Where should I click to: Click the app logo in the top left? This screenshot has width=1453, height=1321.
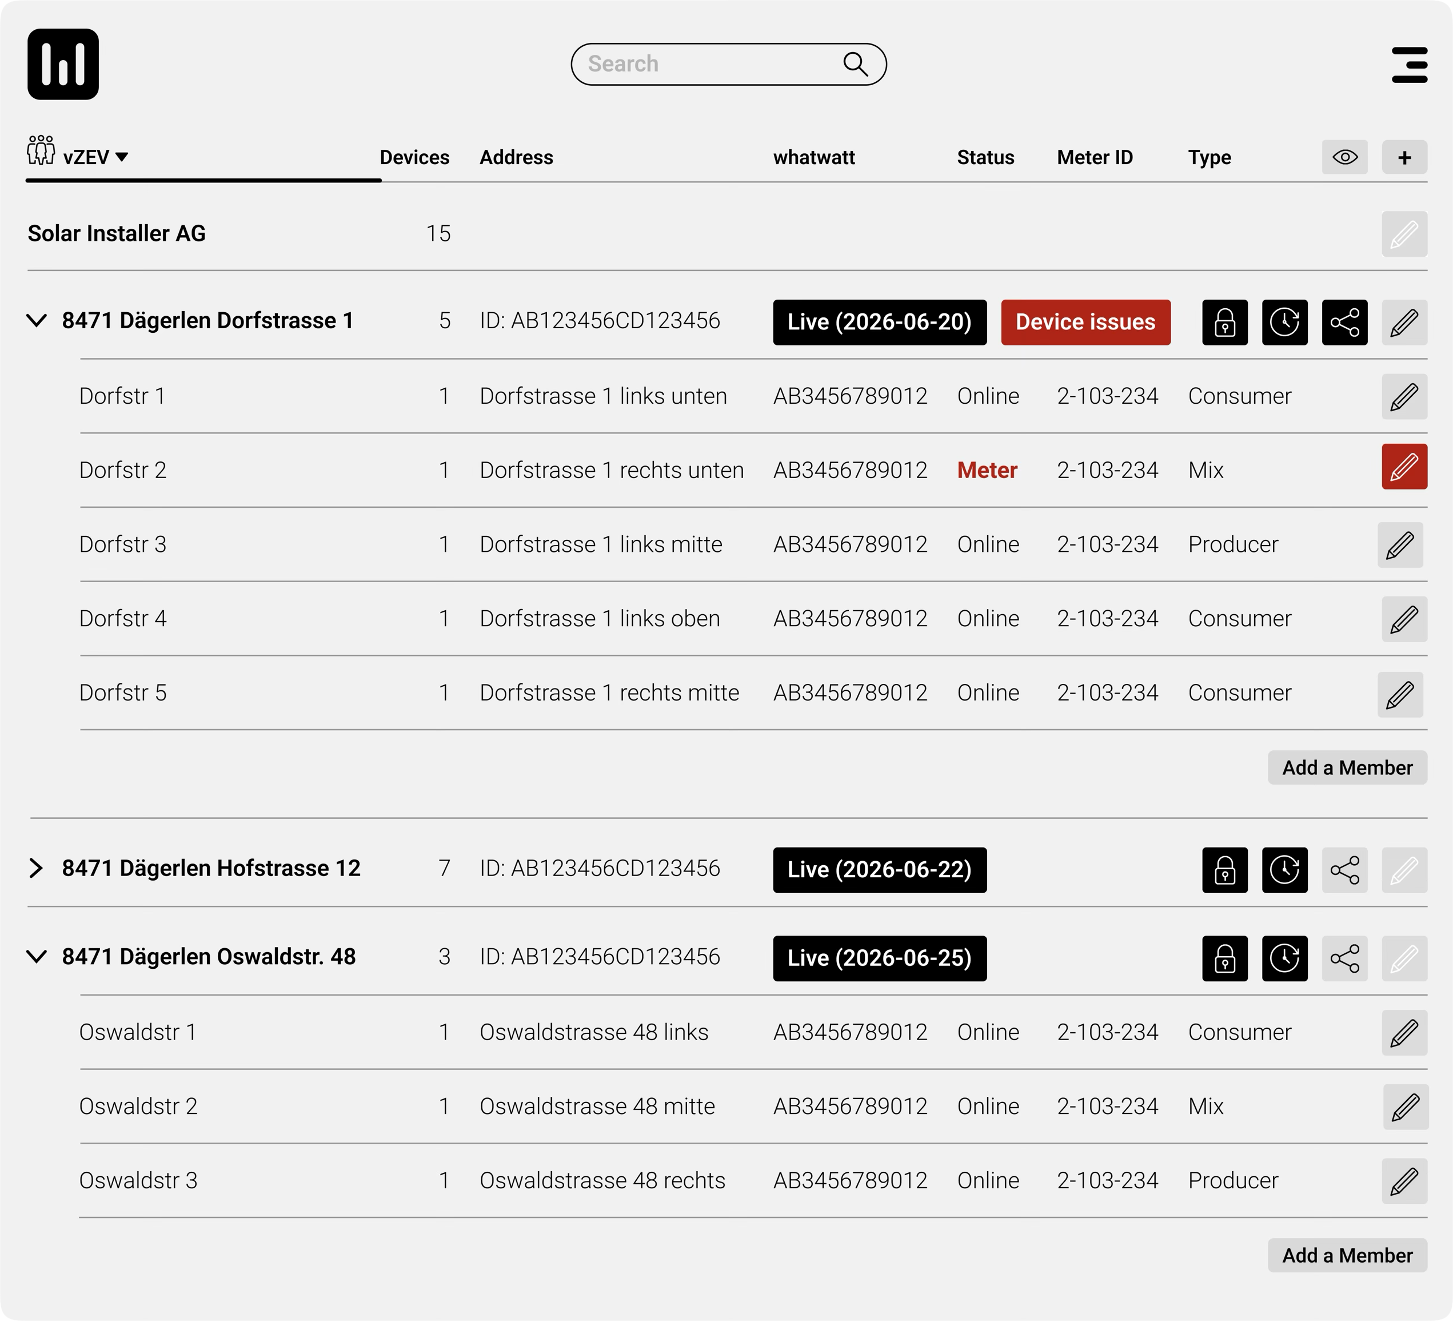point(63,64)
